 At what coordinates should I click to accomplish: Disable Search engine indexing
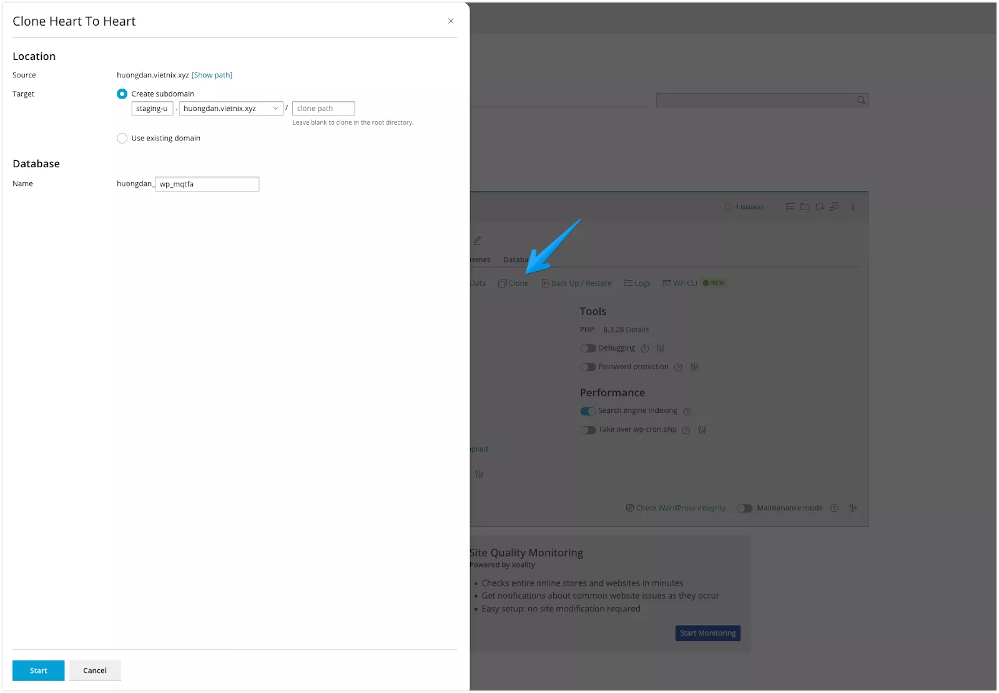588,411
